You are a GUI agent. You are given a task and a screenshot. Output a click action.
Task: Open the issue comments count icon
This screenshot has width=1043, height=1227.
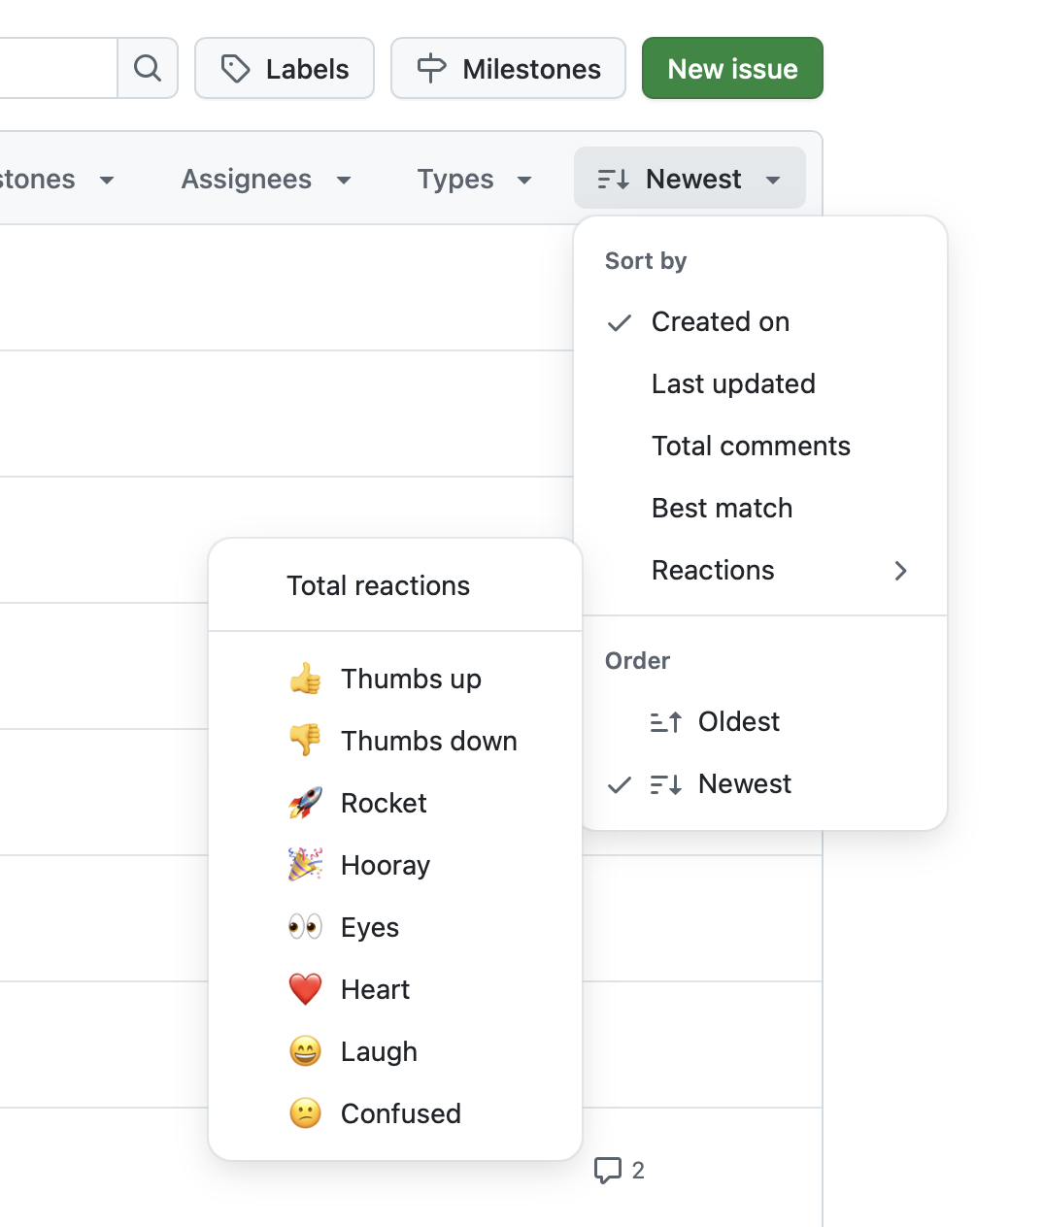[x=609, y=1170]
